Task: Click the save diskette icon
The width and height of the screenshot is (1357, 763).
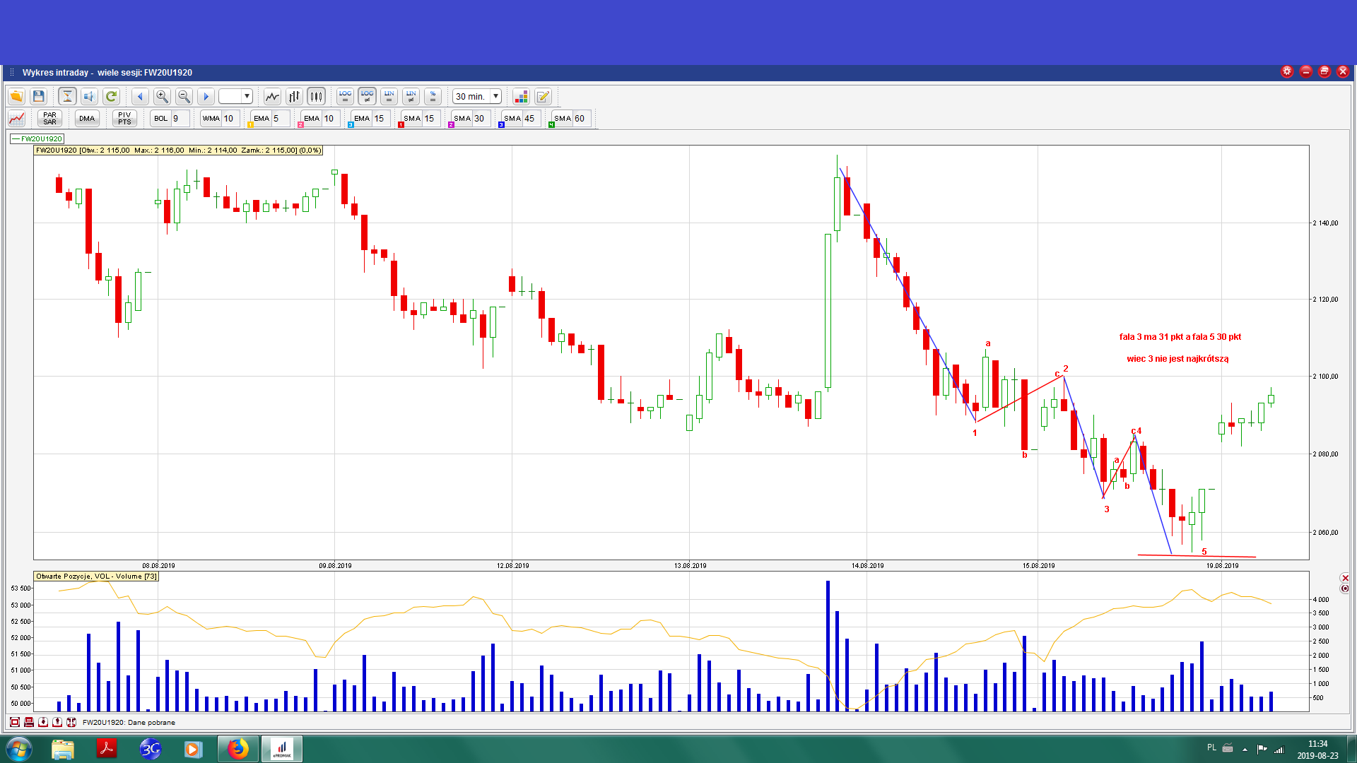Action: click(39, 96)
